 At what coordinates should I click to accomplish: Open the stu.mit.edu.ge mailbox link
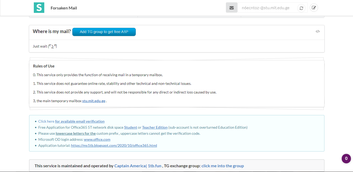[x=94, y=101]
